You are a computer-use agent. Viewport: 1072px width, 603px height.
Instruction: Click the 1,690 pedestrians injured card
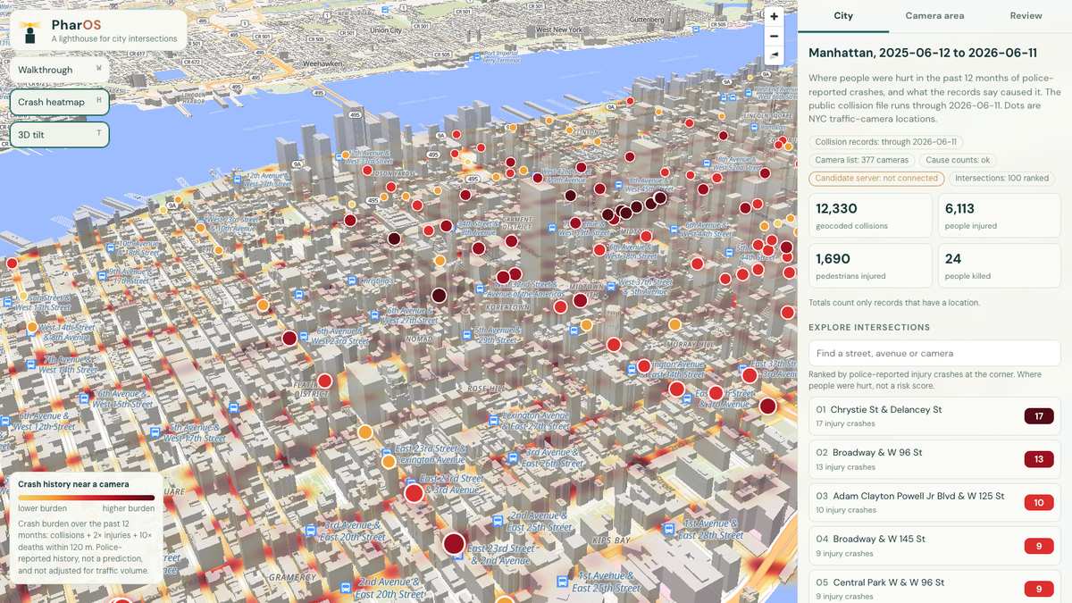[x=869, y=266]
